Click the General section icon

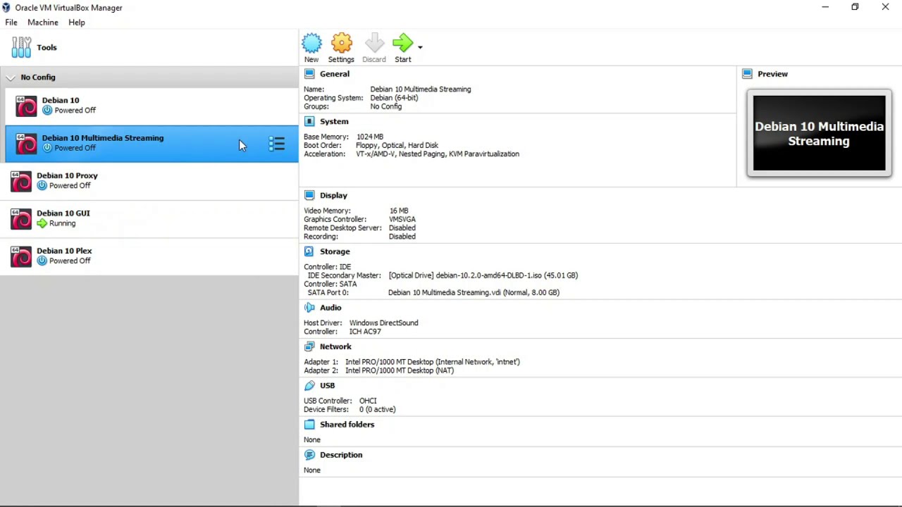(x=309, y=74)
